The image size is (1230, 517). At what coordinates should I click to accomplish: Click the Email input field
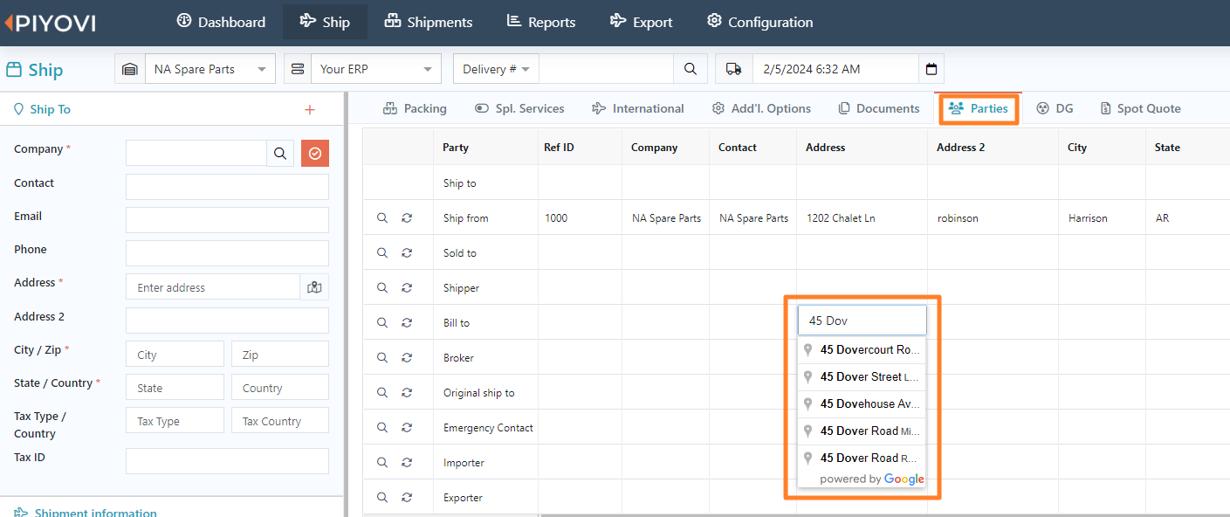pyautogui.click(x=227, y=220)
